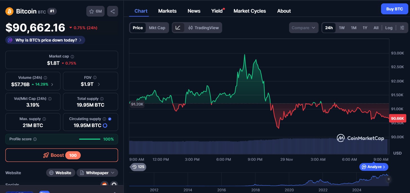Open Why is BTC's price down today
This screenshot has width=410, height=193.
[45, 40]
